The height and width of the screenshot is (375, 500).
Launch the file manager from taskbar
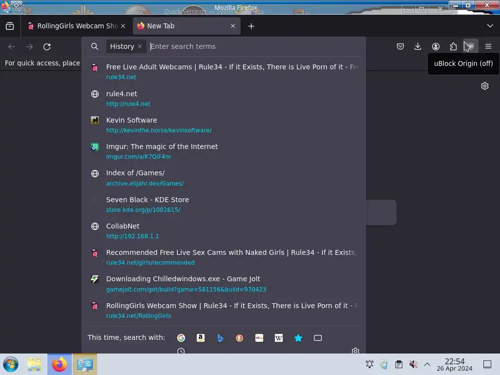coord(34,364)
